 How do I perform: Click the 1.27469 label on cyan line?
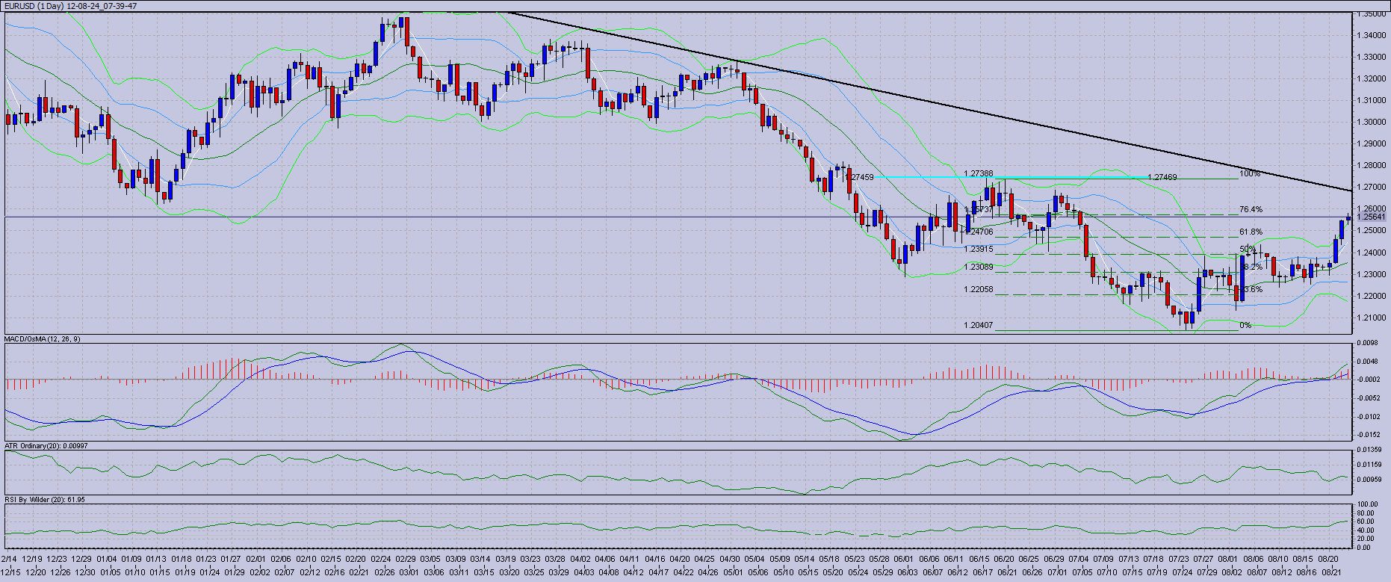pos(1162,177)
